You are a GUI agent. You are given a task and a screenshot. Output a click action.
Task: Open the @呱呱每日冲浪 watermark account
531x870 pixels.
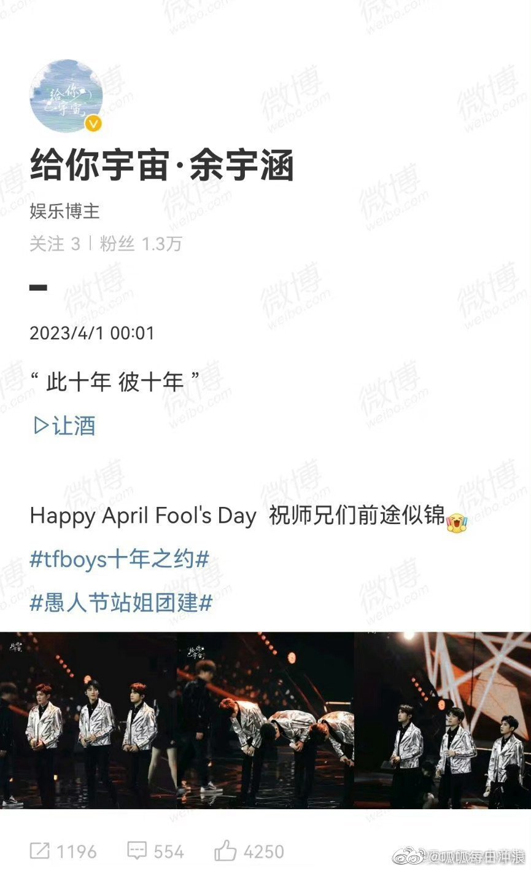click(478, 856)
